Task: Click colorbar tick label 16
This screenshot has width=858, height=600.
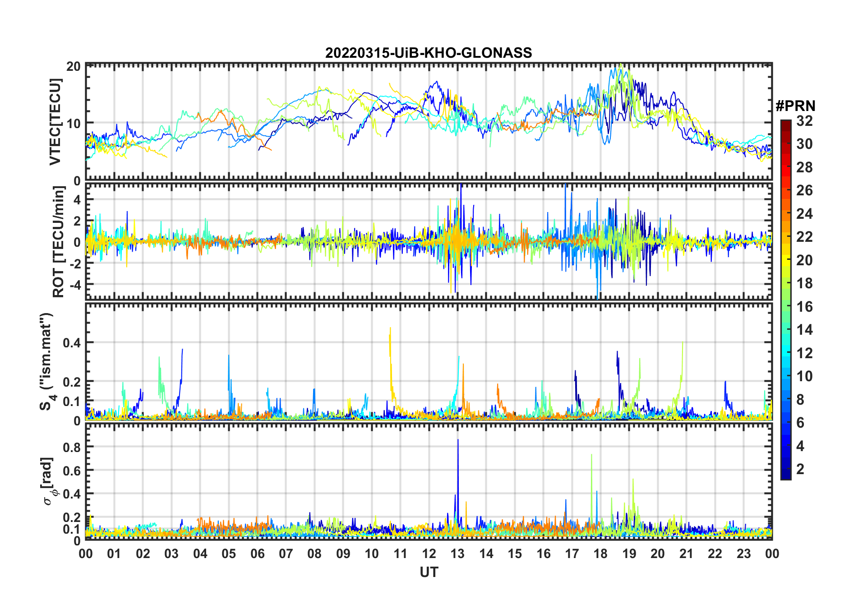Action: pyautogui.click(x=804, y=307)
